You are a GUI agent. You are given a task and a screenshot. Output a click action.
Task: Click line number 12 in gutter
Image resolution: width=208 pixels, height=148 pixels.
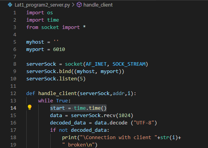tap(13, 94)
